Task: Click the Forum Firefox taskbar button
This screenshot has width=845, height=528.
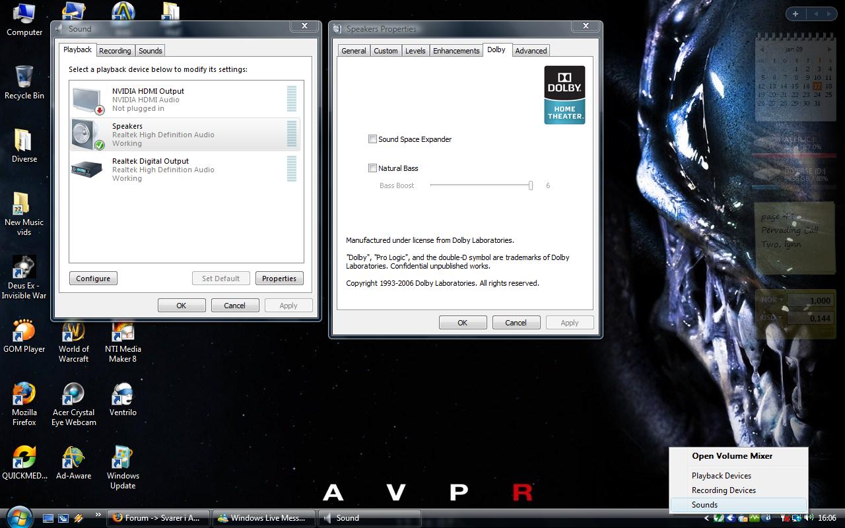Action: click(x=158, y=518)
